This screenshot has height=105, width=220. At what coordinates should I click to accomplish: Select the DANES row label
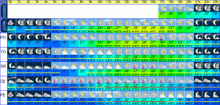tap(4, 11)
